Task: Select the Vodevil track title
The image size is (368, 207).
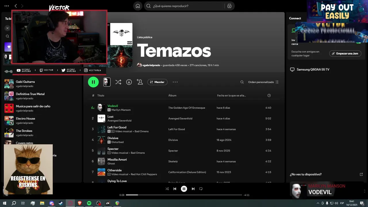Action: (x=113, y=106)
